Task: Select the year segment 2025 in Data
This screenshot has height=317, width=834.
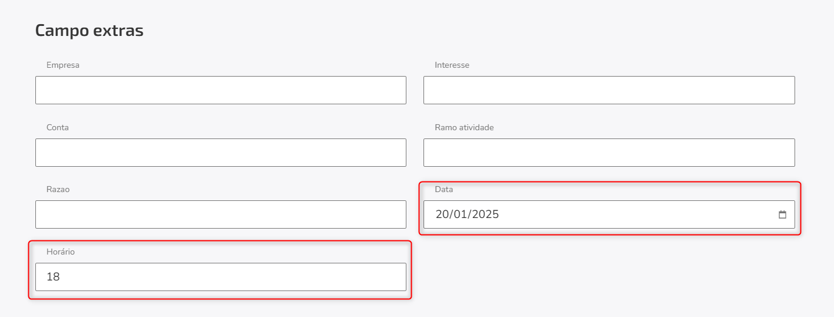Action: click(x=486, y=214)
